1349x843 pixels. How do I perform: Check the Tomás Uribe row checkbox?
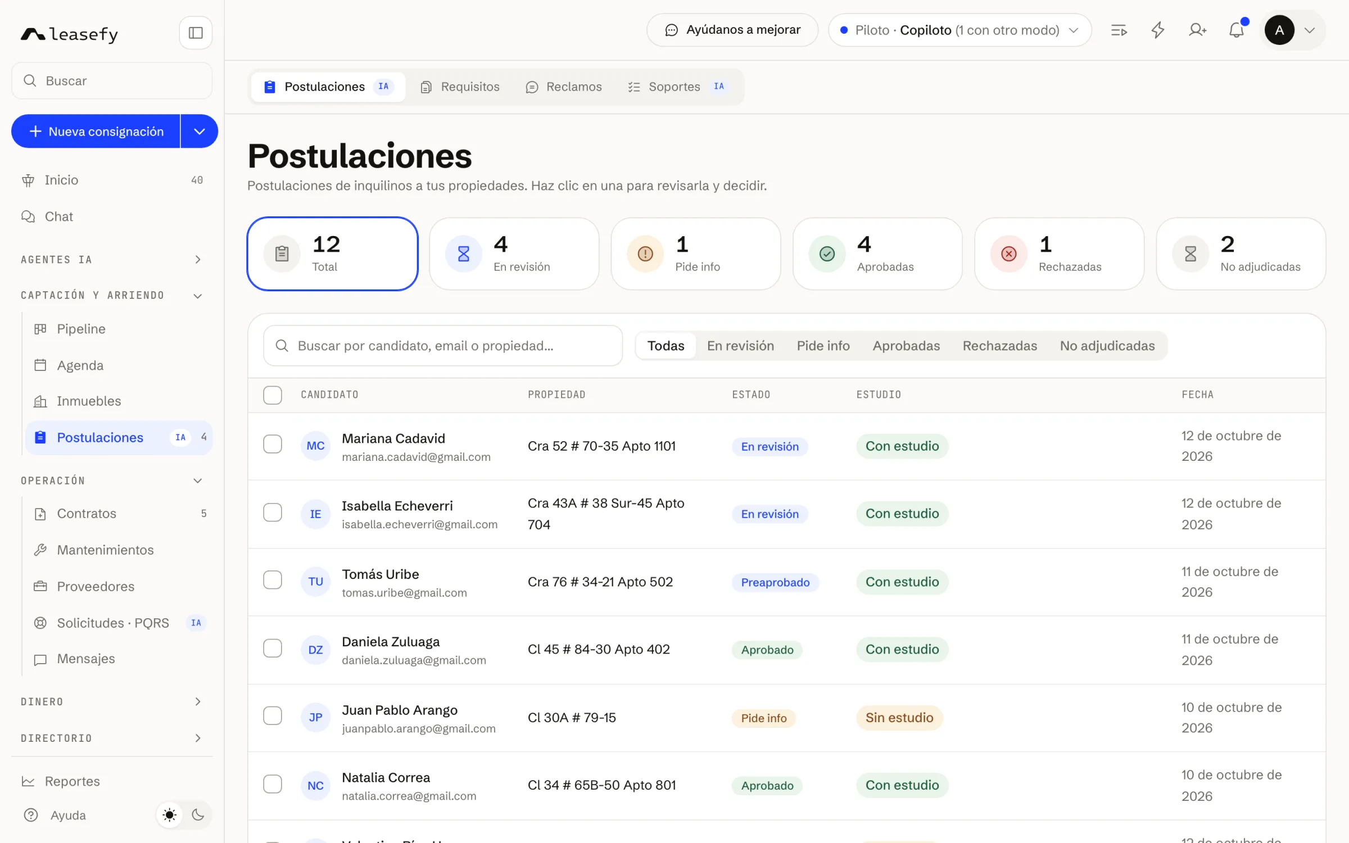(273, 580)
